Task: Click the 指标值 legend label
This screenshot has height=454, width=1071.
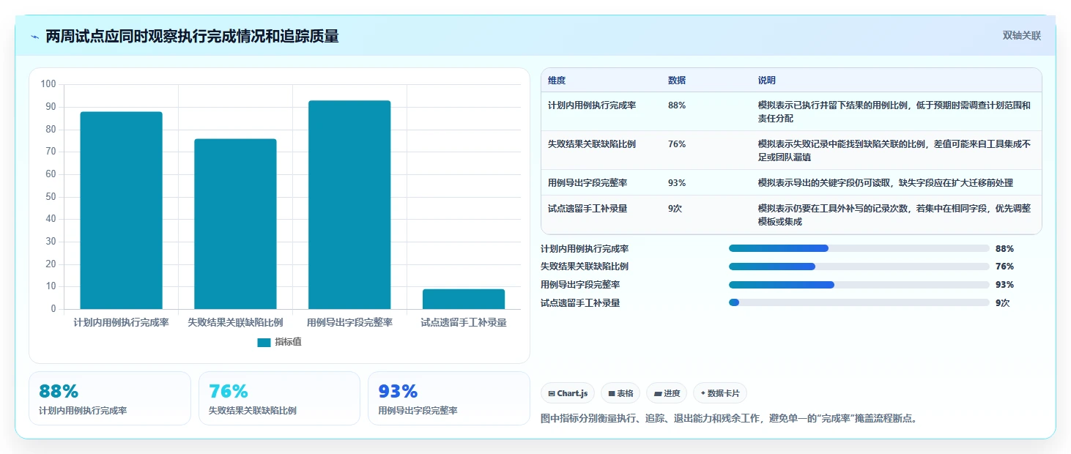Action: point(288,342)
